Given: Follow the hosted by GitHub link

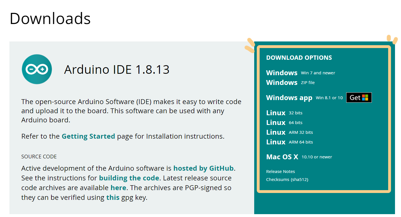Looking at the screenshot, I should click(x=203, y=168).
